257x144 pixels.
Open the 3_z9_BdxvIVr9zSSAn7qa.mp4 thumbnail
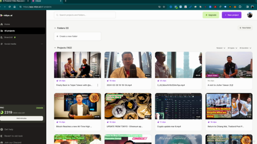[x=178, y=65]
